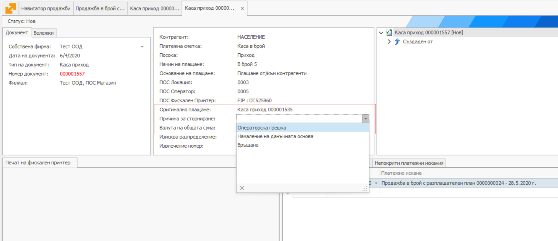Click the resize grip of the dropdown list
Screen dimensions: 558x241
click(x=365, y=189)
